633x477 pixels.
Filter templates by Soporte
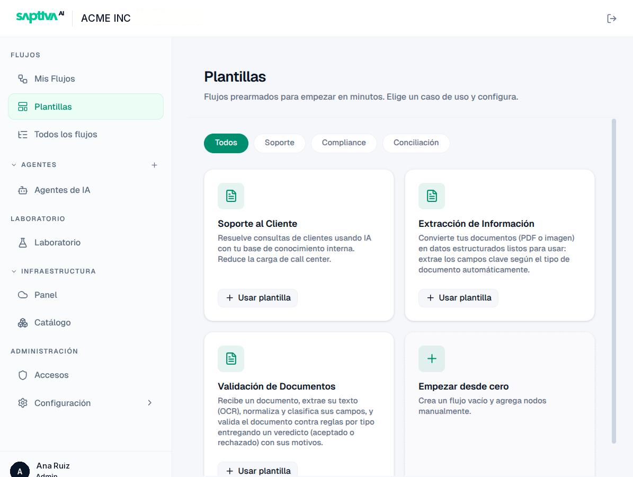coord(279,143)
